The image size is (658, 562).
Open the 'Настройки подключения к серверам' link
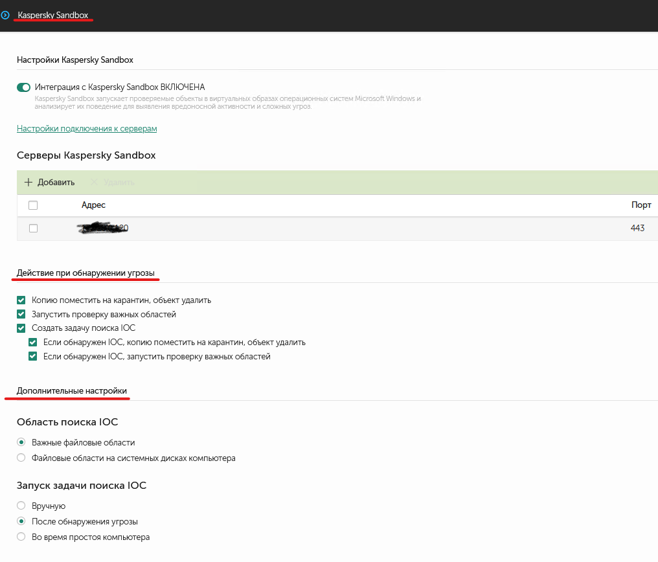click(87, 129)
